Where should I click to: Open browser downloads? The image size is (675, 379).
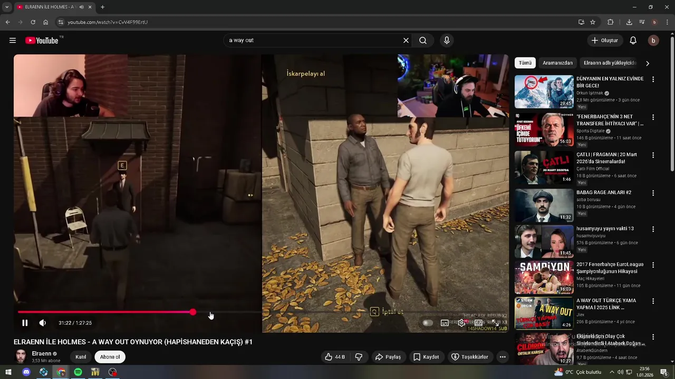click(629, 22)
